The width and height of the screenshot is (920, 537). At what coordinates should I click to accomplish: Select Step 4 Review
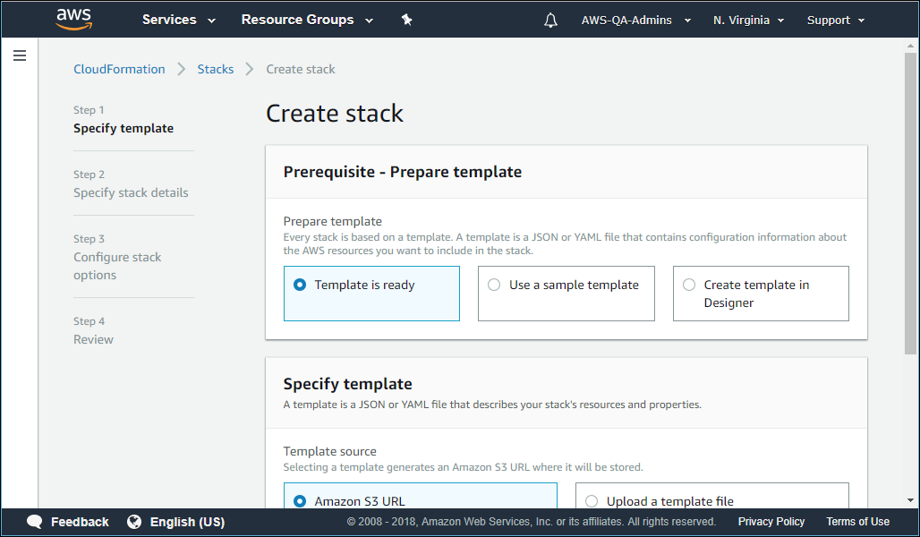coord(93,330)
